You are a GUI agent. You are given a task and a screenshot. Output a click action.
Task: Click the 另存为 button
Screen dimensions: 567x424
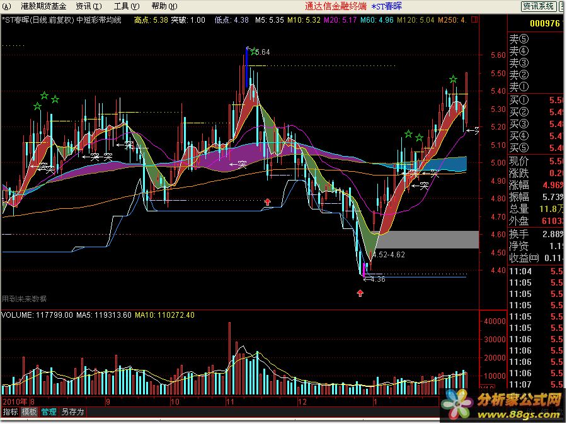coord(72,411)
